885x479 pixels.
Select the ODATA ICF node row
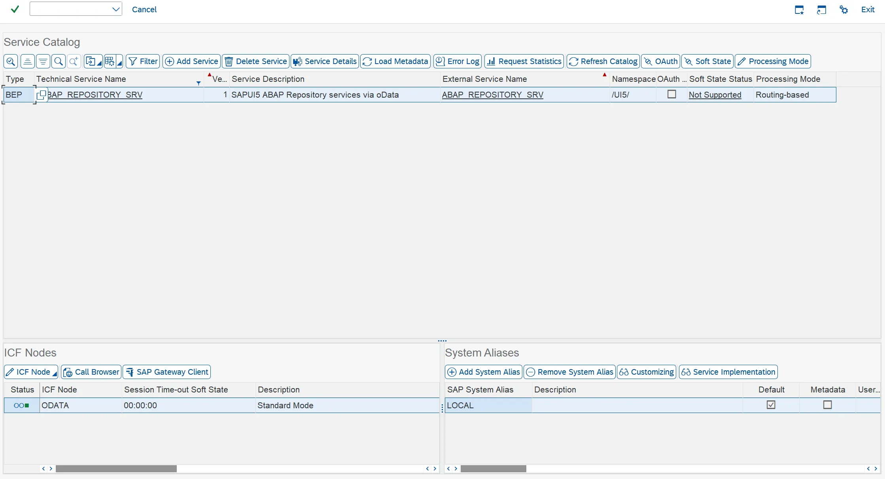point(55,405)
